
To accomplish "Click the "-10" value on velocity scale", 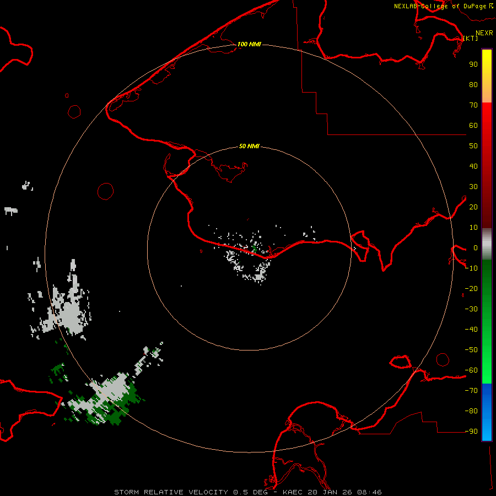I will point(471,268).
